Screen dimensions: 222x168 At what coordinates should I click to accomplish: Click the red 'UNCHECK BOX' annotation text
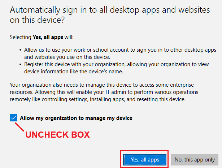tap(57, 134)
